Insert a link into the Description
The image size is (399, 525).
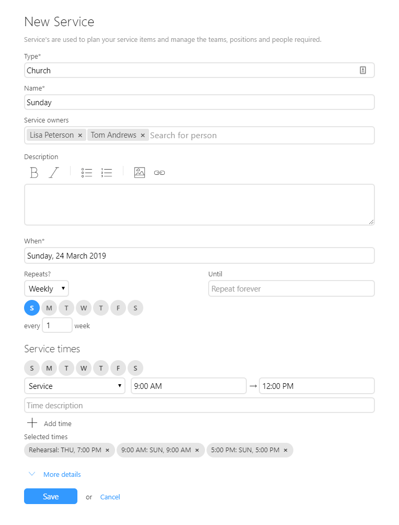pyautogui.click(x=159, y=173)
